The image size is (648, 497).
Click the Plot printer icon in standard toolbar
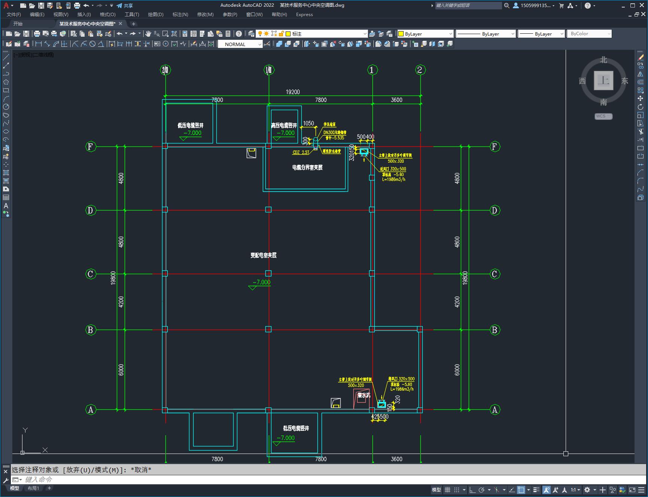(x=37, y=34)
